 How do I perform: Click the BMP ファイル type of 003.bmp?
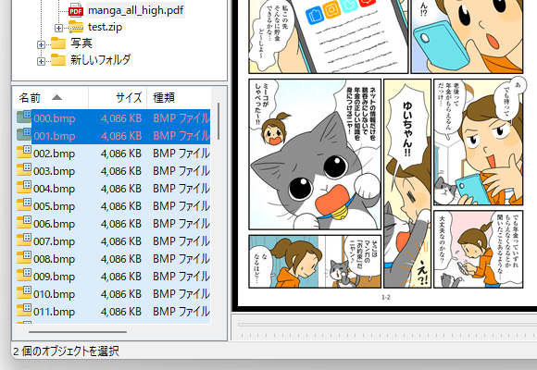click(x=181, y=171)
